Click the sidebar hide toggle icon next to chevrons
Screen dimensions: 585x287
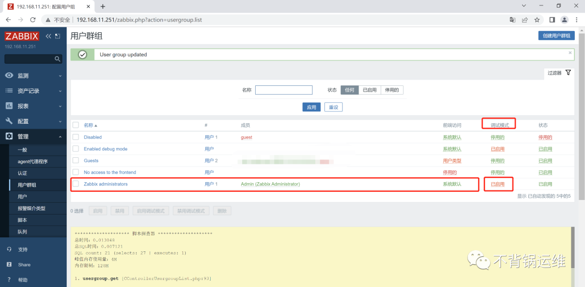(57, 36)
